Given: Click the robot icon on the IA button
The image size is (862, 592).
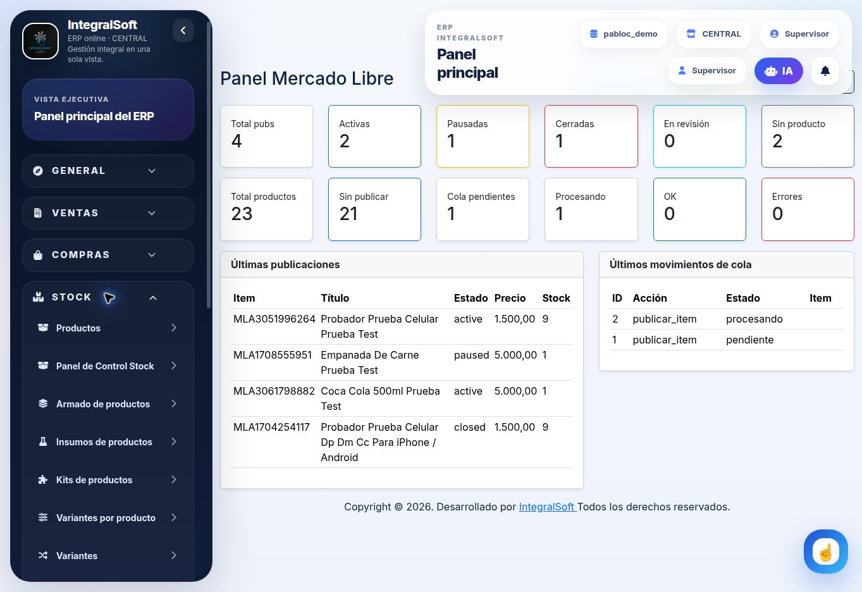Looking at the screenshot, I should 771,71.
